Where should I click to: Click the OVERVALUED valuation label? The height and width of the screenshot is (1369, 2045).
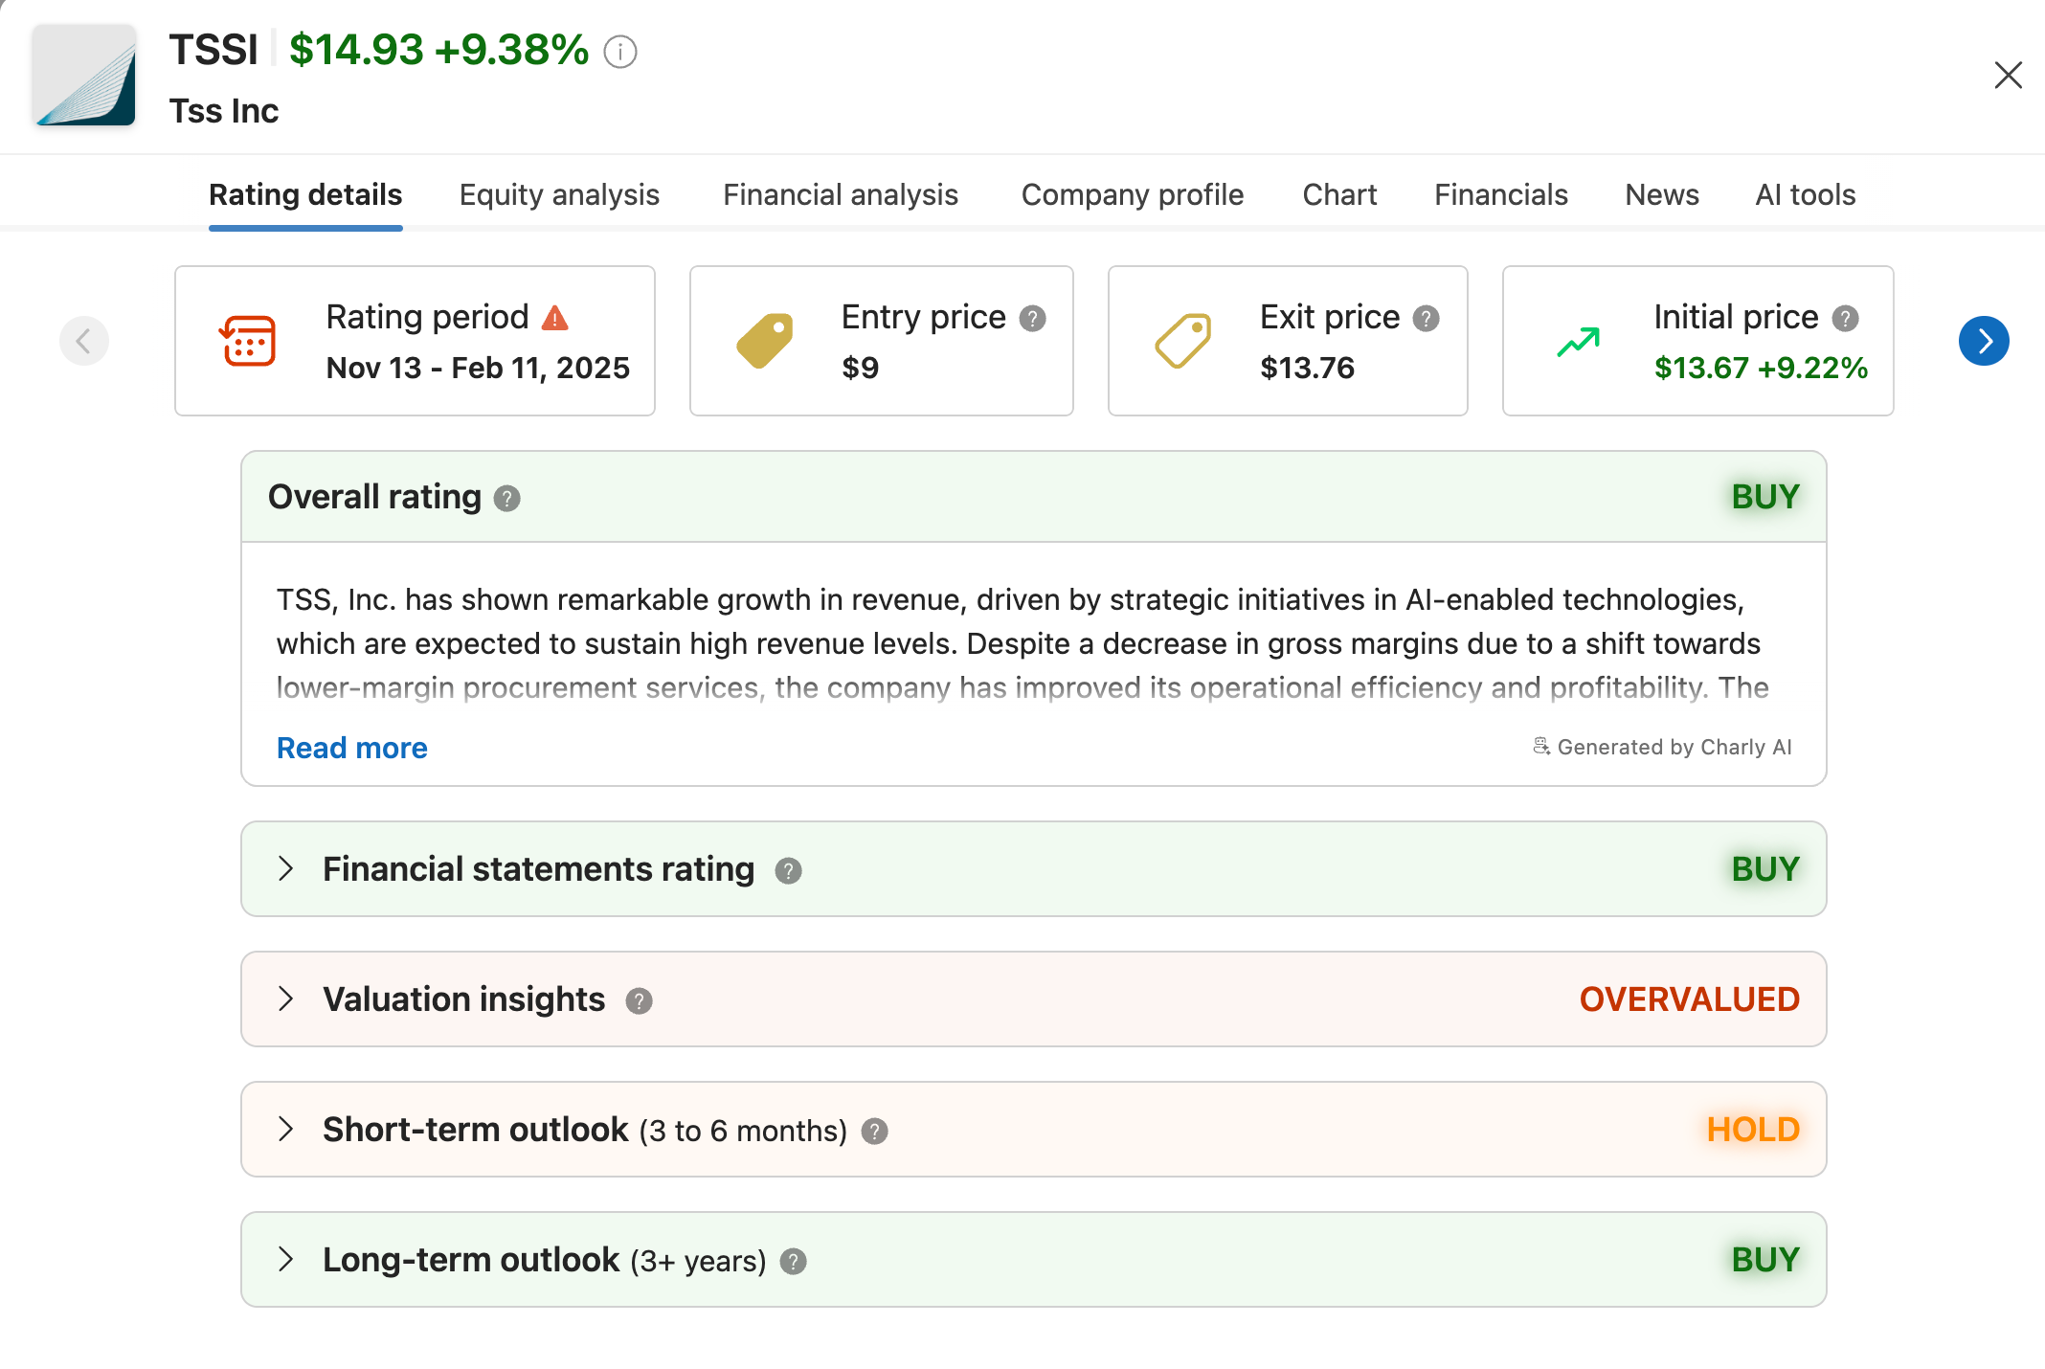(1689, 999)
